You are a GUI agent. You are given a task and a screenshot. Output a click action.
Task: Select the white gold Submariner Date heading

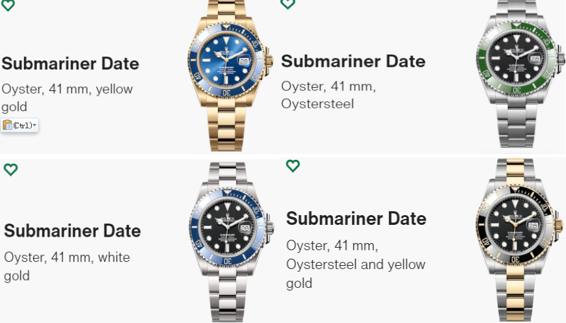pyautogui.click(x=72, y=231)
